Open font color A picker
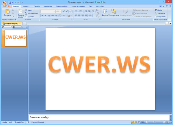Viewport: 173px width, 125px height. [x=69, y=16]
